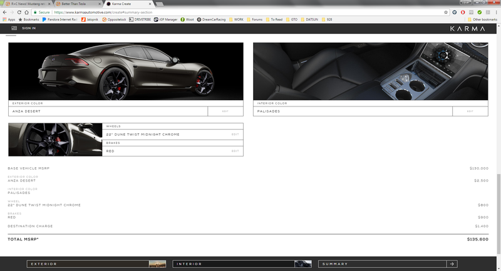The height and width of the screenshot is (271, 501).
Task: Expand the 928 bookmarks folder
Action: click(x=327, y=19)
